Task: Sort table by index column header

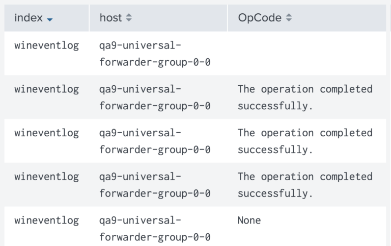Action: pos(46,18)
